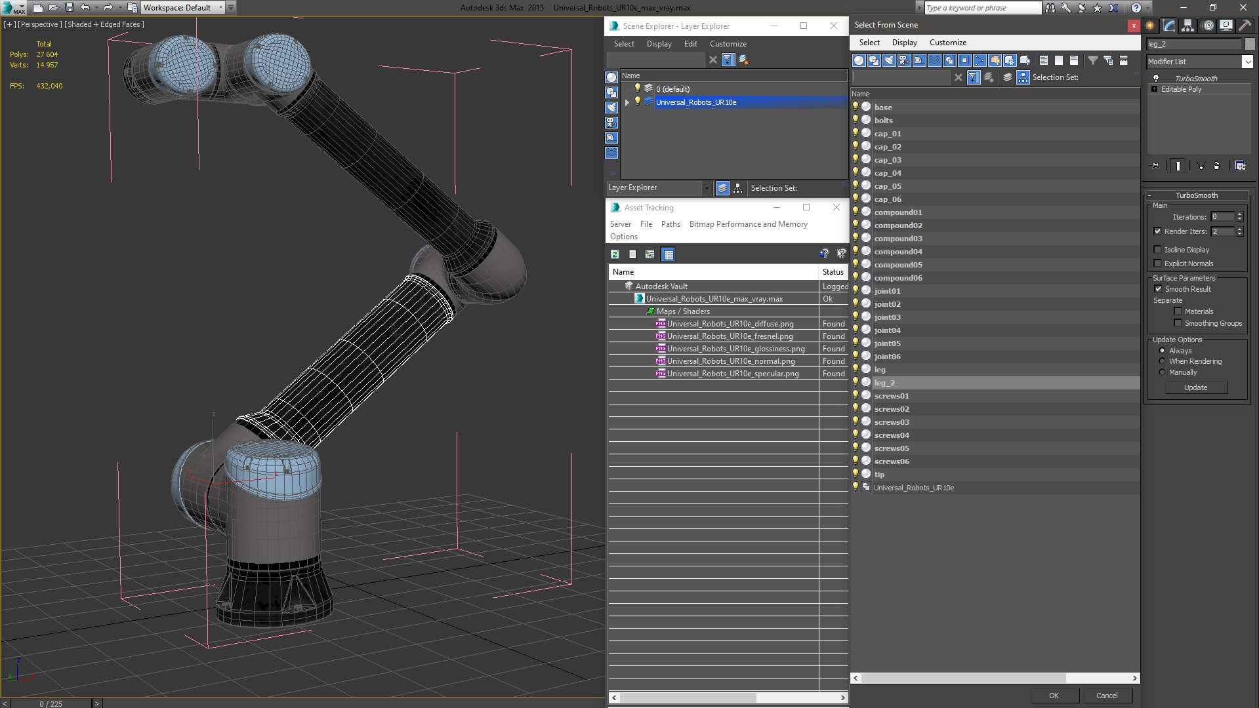Toggle Display Lights filter in Select From Scene

click(x=889, y=60)
